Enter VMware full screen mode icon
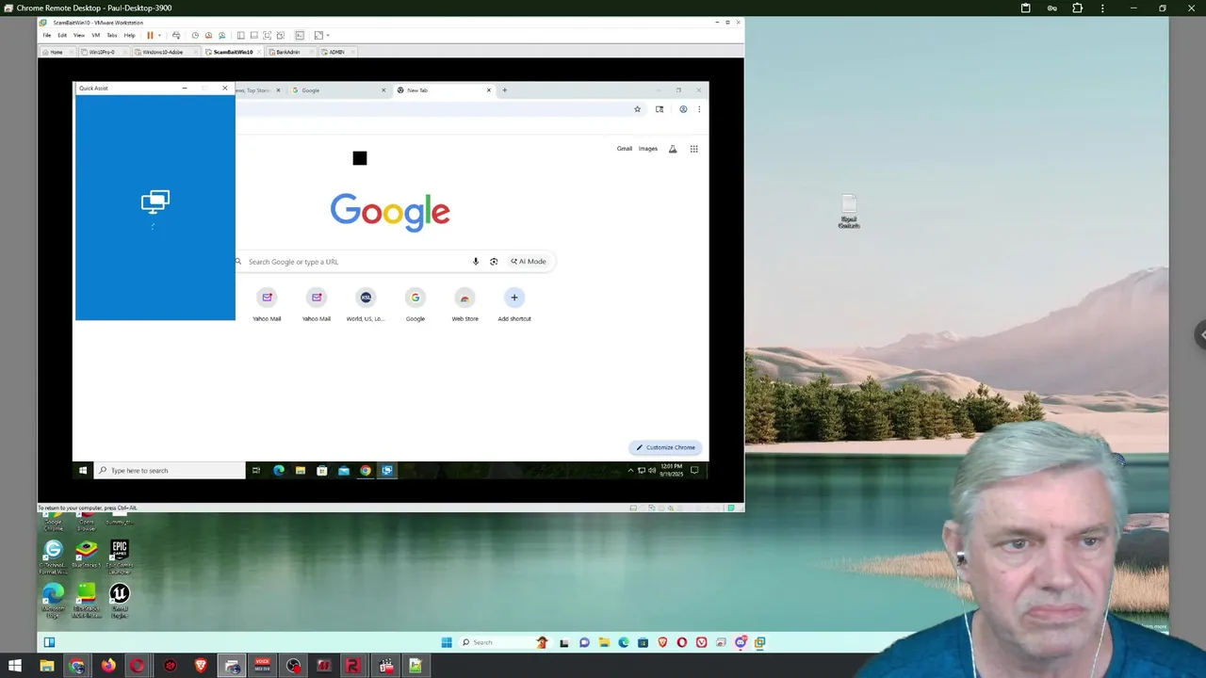1206x678 pixels. 267,36
